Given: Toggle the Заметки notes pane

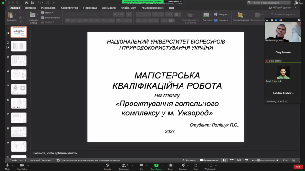Looking at the screenshot, I should coord(189,161).
